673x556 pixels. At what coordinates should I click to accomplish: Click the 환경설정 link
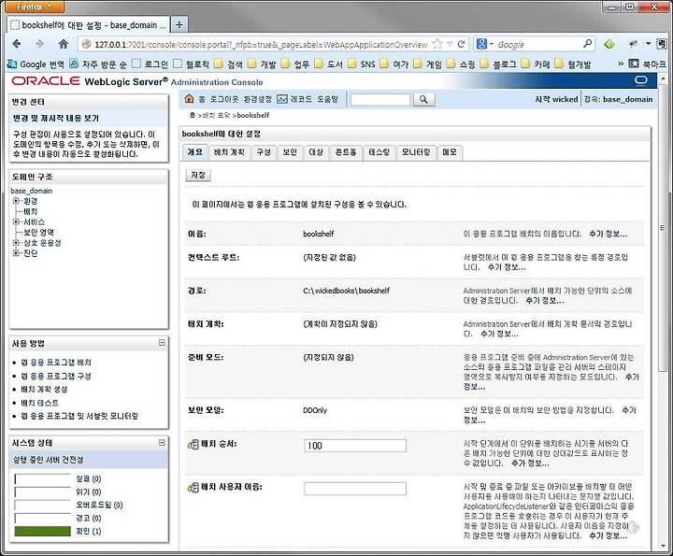[x=258, y=99]
